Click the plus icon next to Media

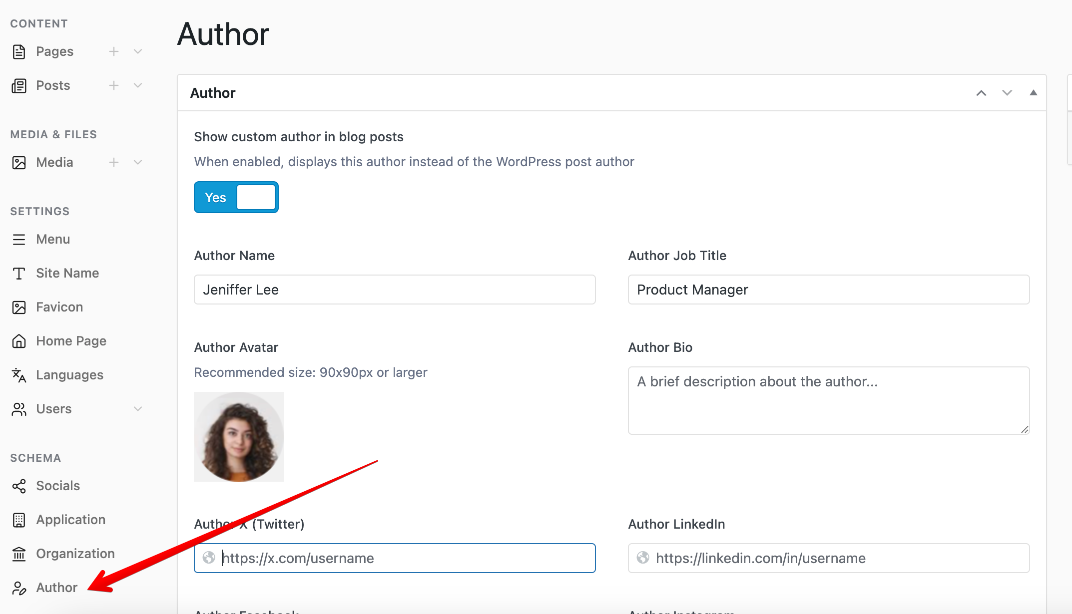(x=114, y=162)
